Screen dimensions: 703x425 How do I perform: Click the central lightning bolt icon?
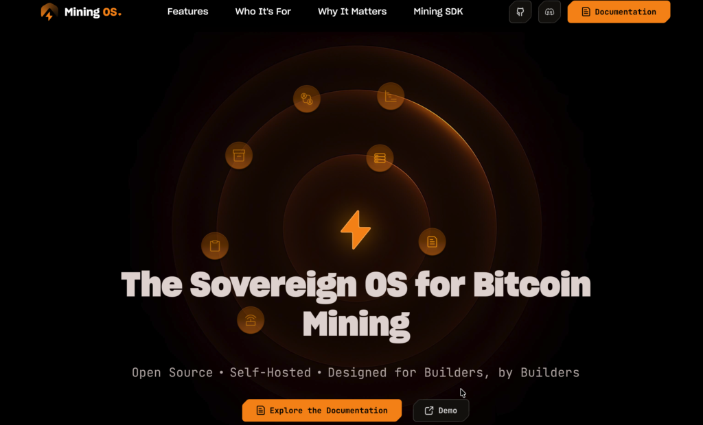[x=356, y=230]
